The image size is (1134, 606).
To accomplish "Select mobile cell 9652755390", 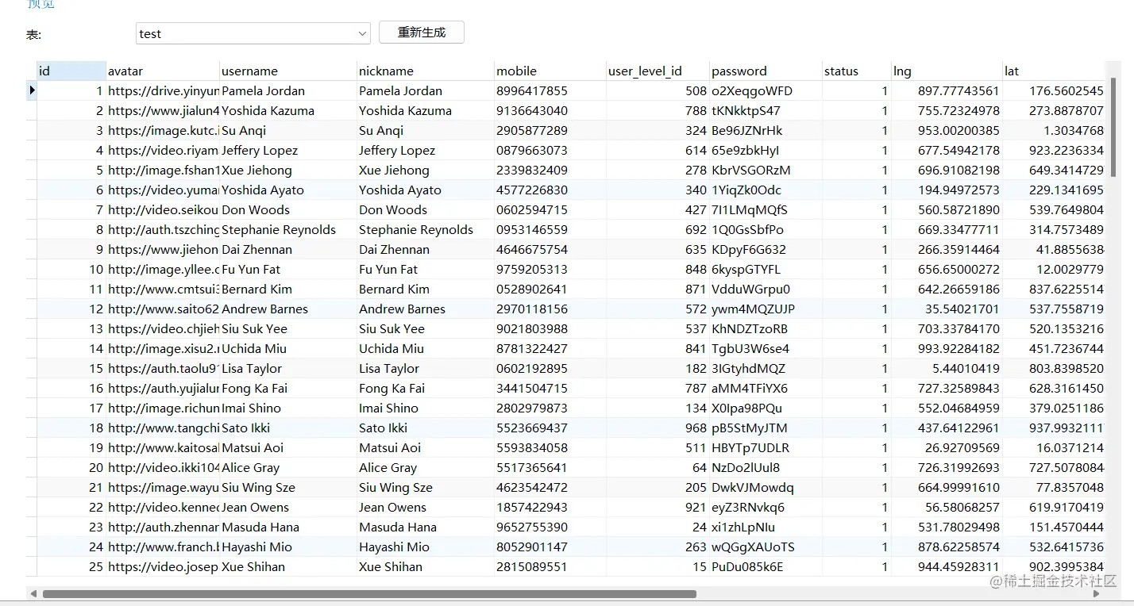I will tap(550, 527).
